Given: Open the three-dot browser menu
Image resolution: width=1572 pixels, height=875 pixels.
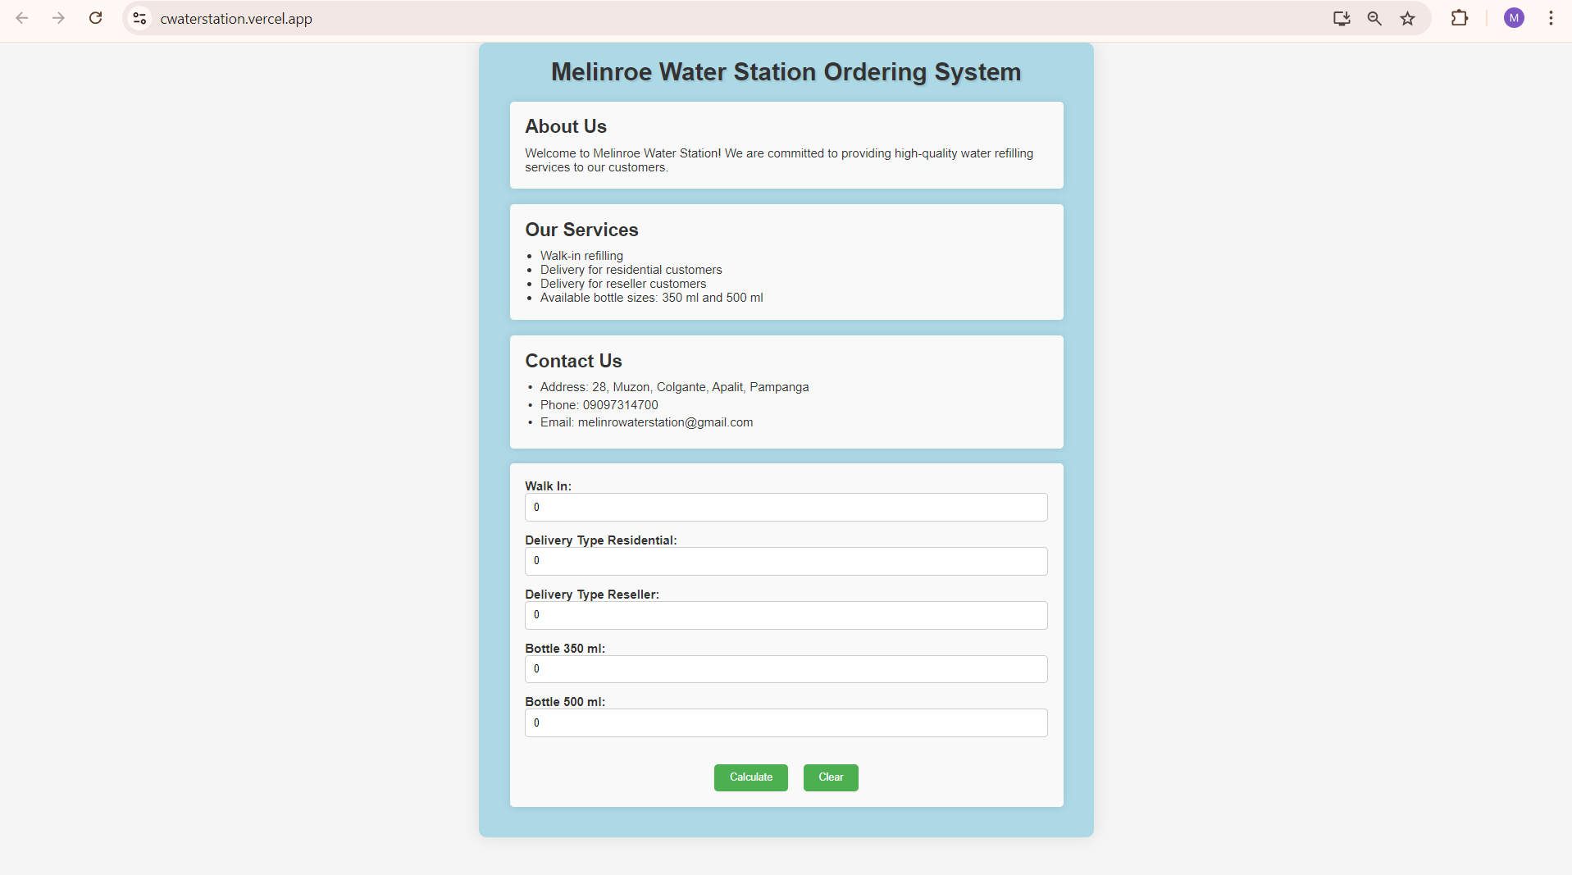Looking at the screenshot, I should (x=1550, y=18).
